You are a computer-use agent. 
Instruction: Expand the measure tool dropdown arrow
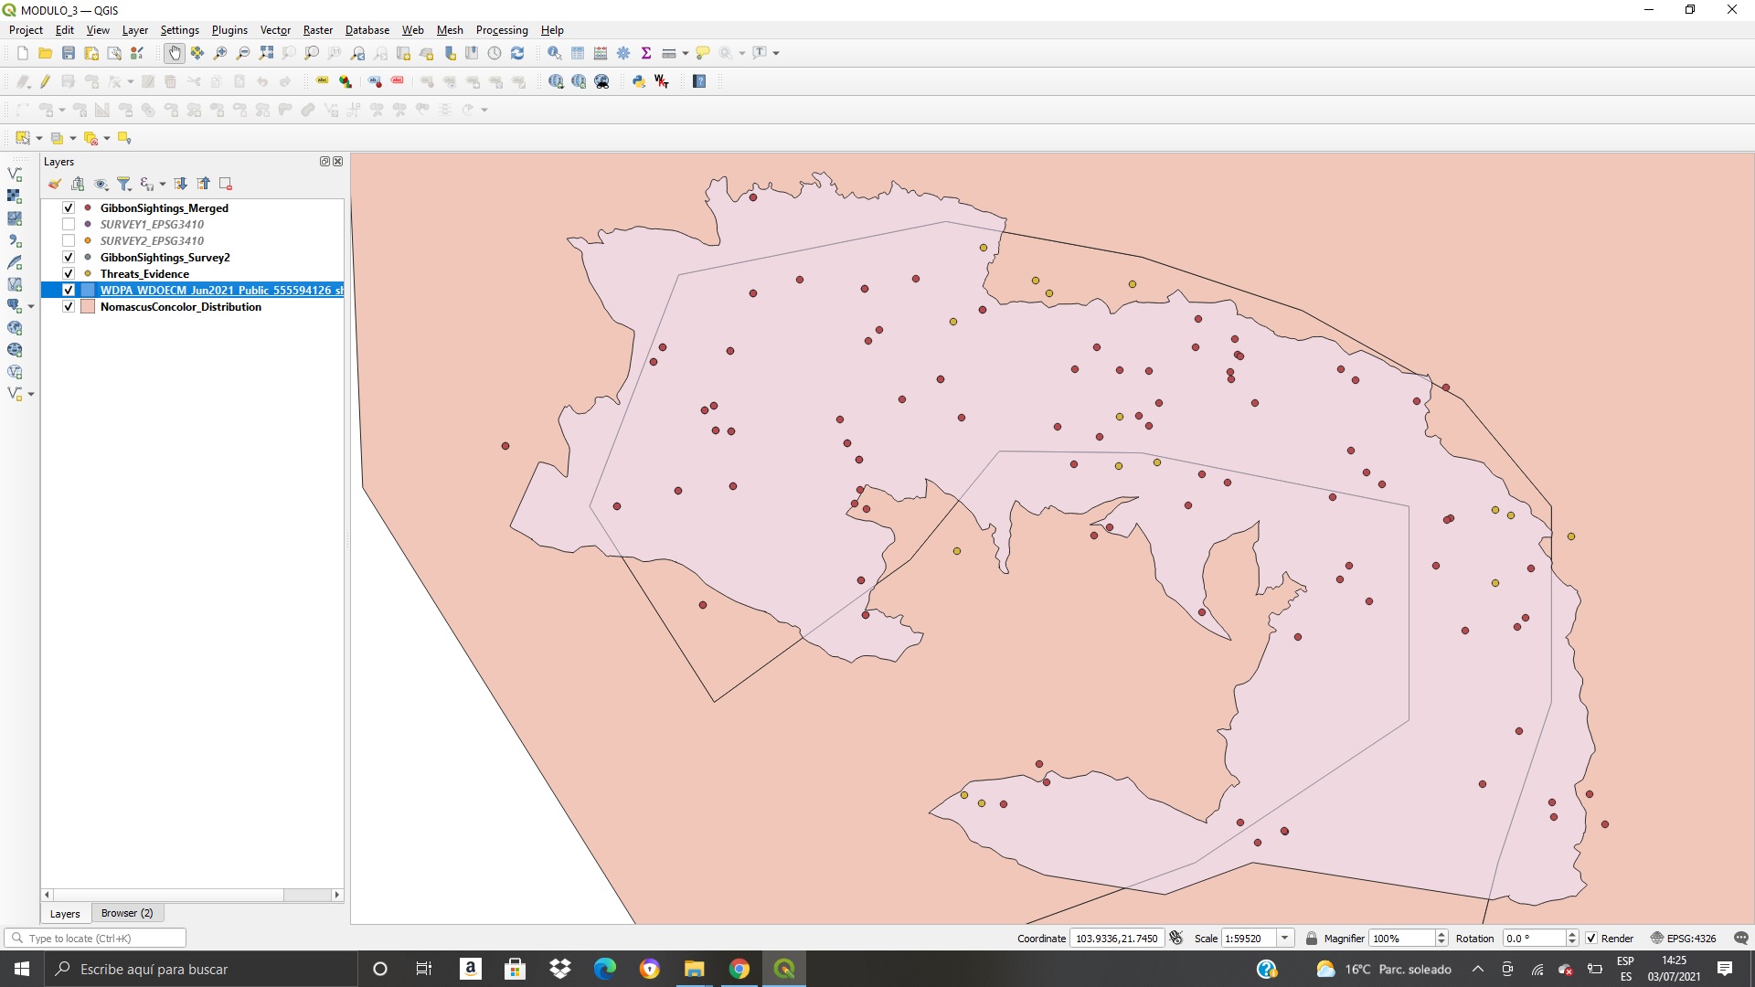point(685,53)
